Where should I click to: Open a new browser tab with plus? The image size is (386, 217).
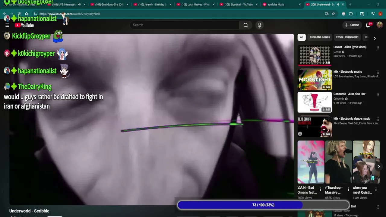350,5
